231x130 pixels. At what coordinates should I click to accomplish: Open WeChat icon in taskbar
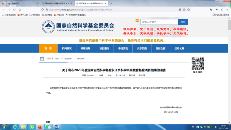(48, 127)
